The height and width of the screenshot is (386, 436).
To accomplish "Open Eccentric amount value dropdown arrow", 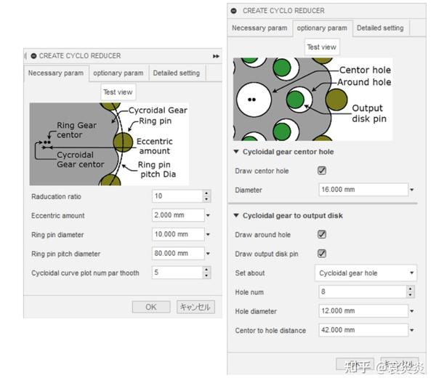I will 208,215.
